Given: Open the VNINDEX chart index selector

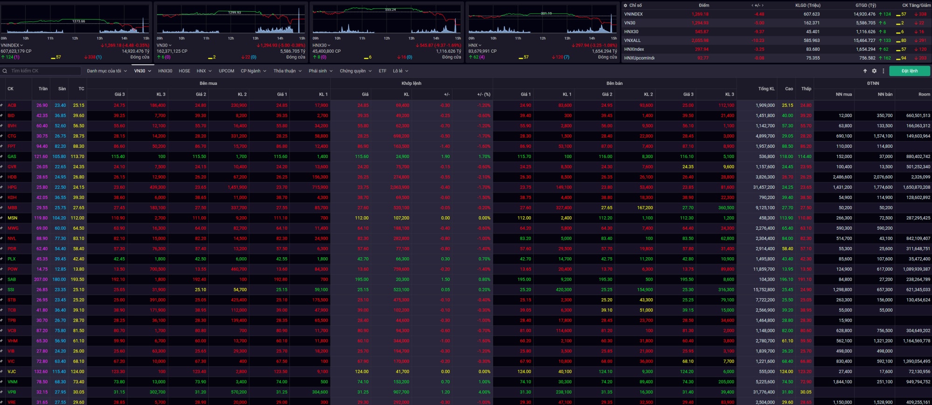Looking at the screenshot, I should [12, 45].
